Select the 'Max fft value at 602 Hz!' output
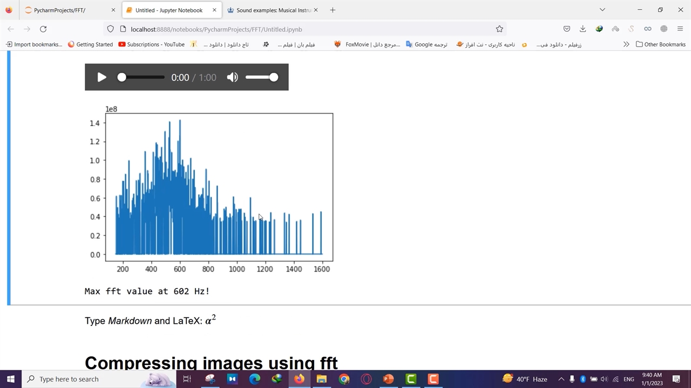This screenshot has width=691, height=388. (147, 291)
